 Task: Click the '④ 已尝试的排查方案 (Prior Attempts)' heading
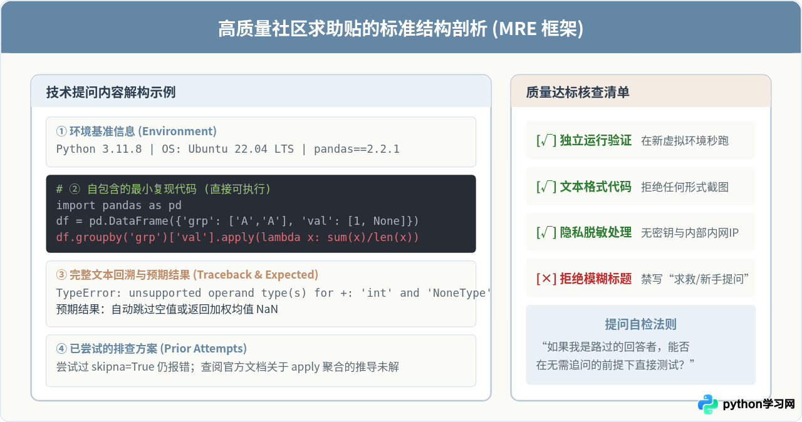pos(152,349)
